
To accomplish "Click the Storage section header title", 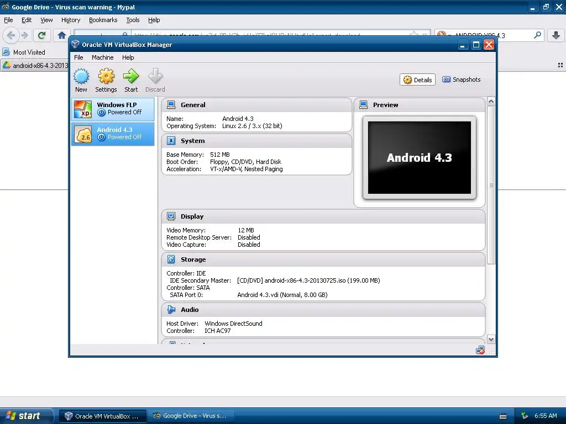I will [x=193, y=259].
